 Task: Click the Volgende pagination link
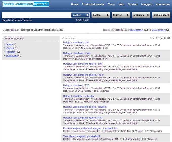pyautogui.click(x=165, y=38)
